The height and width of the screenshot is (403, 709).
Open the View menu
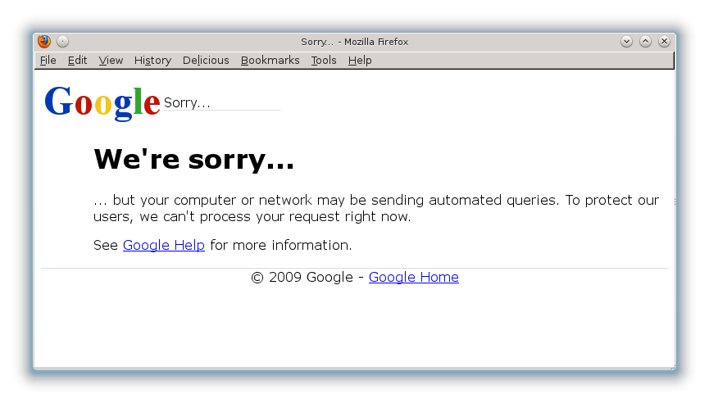click(111, 60)
